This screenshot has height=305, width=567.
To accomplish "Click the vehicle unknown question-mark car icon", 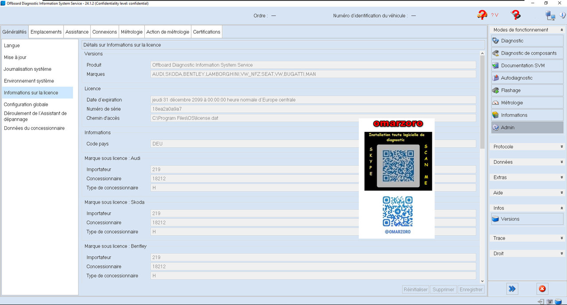I will [482, 15].
